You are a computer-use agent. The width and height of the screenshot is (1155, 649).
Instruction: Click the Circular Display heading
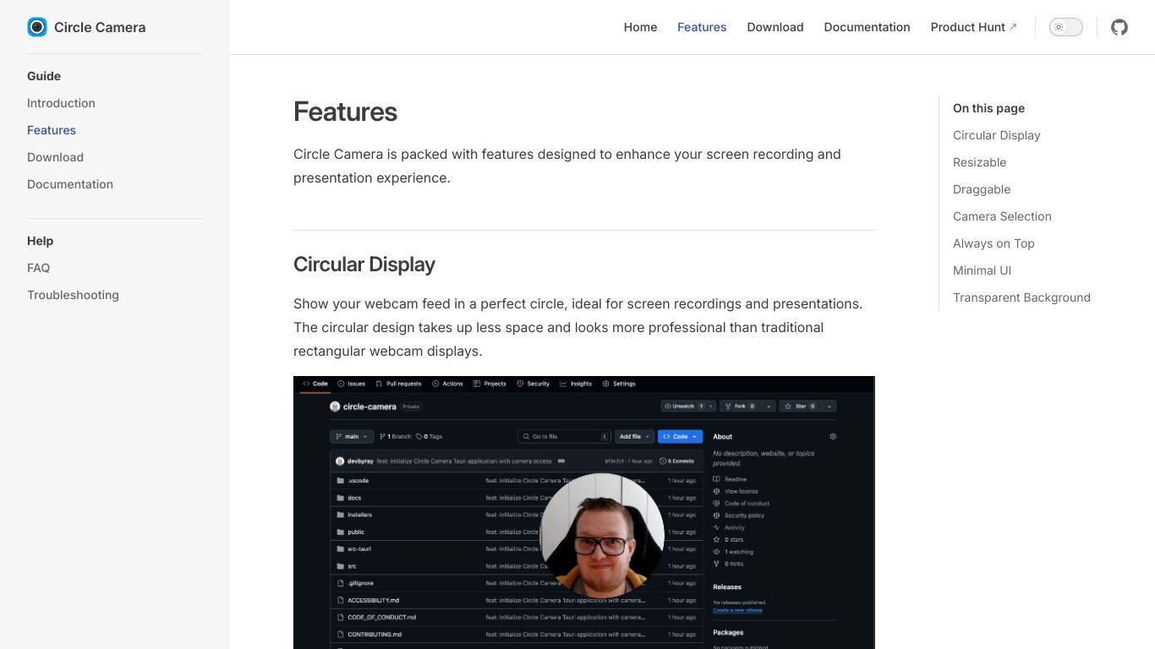point(364,265)
